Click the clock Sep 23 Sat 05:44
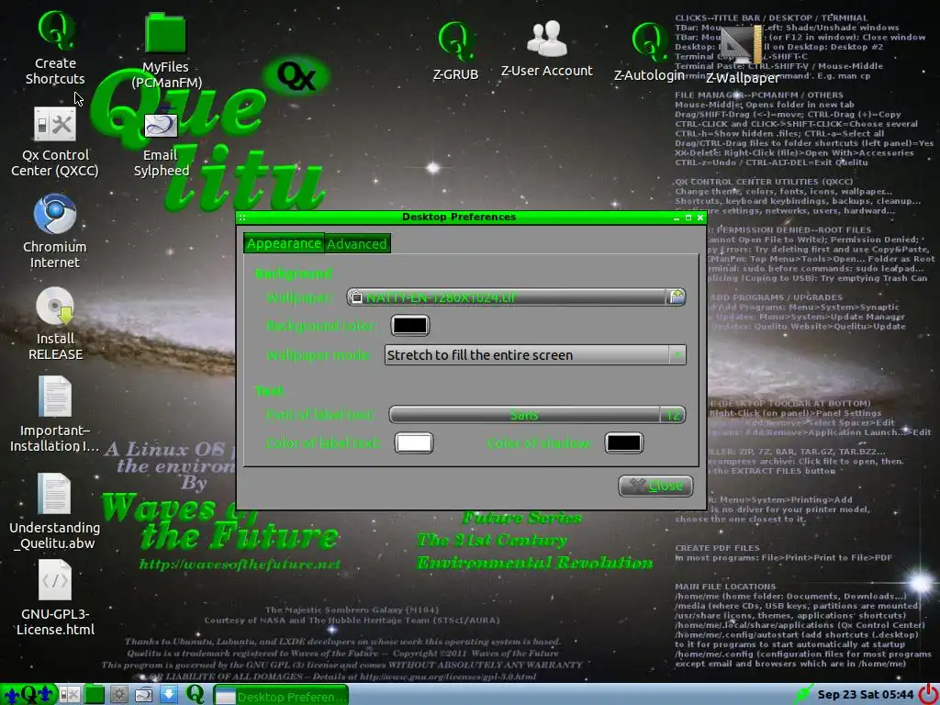This screenshot has width=940, height=705. tap(866, 695)
